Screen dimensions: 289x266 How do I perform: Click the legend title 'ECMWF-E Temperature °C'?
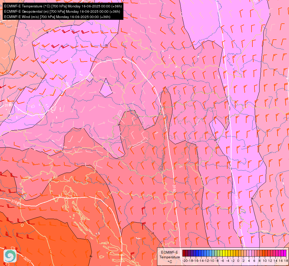[169, 257]
